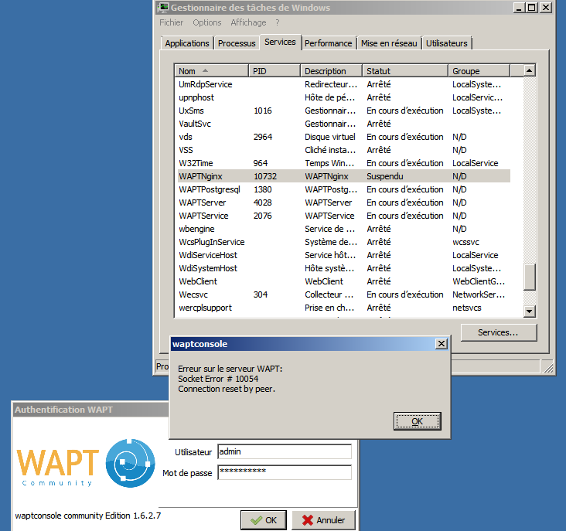Click PID 10732 cell
This screenshot has height=531, width=566.
tap(265, 176)
